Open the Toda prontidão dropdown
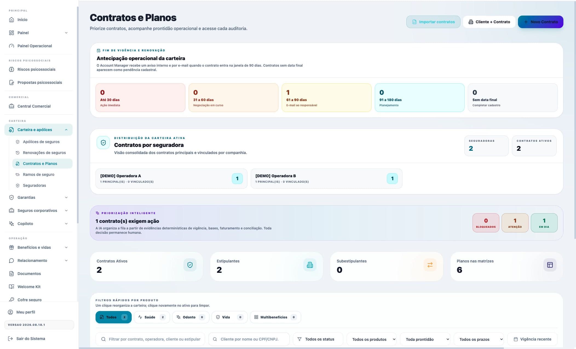The image size is (576, 349). click(x=425, y=339)
